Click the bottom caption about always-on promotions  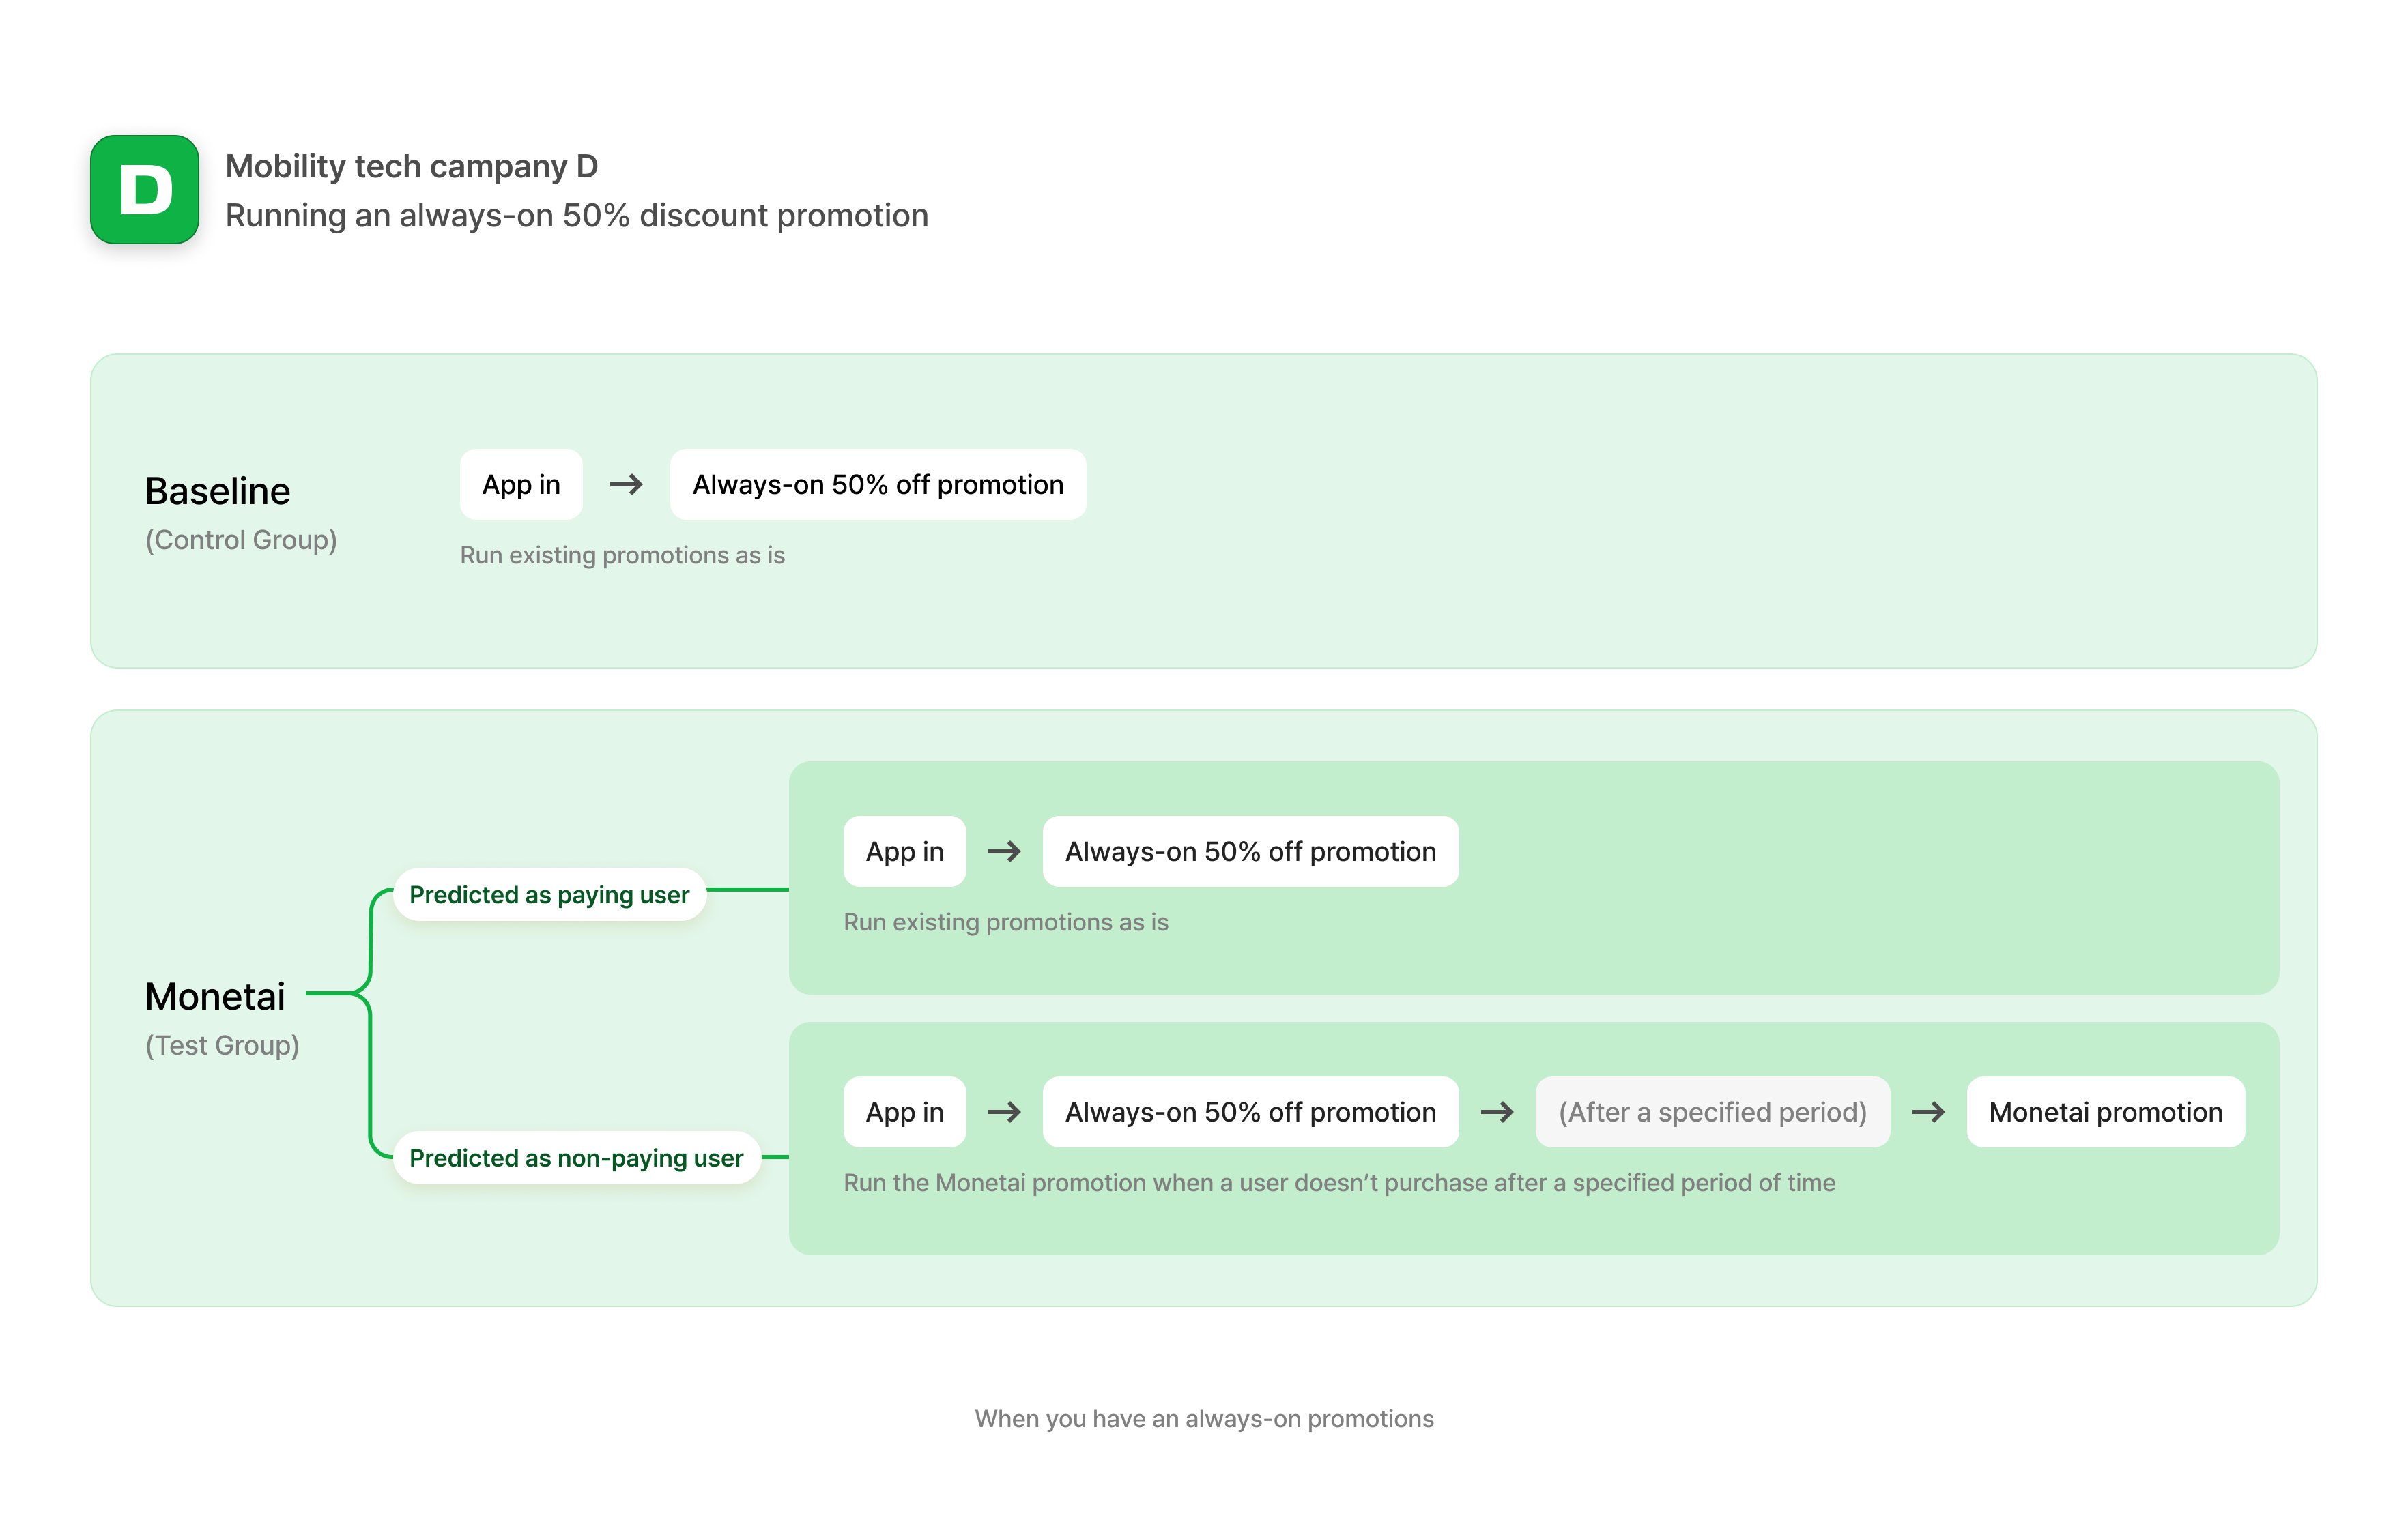click(1204, 1419)
